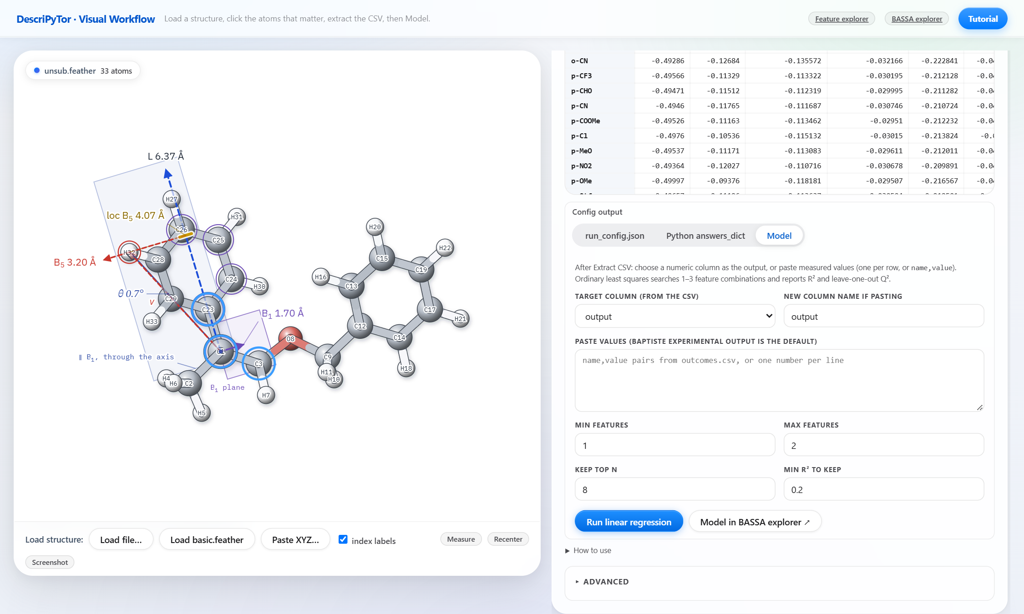This screenshot has width=1024, height=614.
Task: Click the C12 carbon atom
Action: pos(360,326)
